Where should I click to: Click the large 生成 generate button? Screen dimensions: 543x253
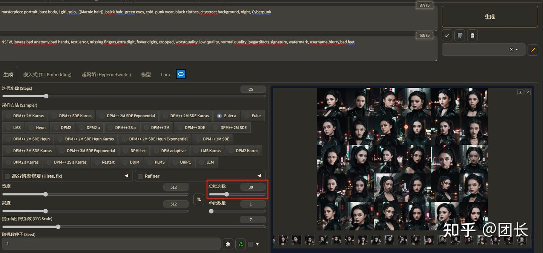click(x=490, y=17)
